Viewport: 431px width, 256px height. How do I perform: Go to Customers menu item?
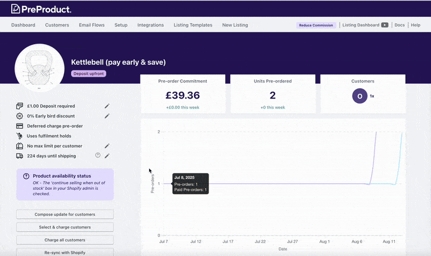click(57, 25)
